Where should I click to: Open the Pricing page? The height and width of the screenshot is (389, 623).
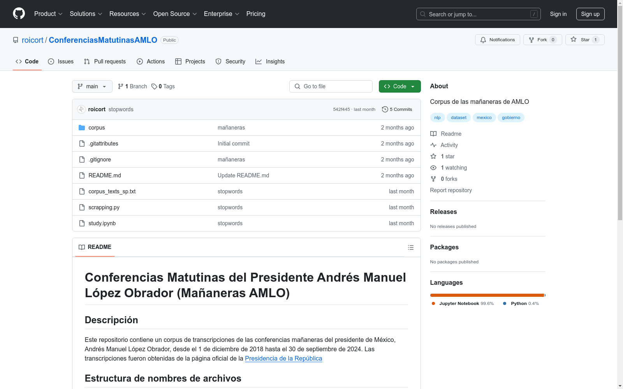(256, 14)
